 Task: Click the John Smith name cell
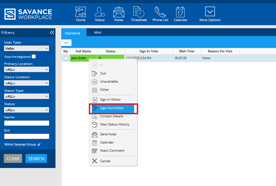pyautogui.click(x=84, y=58)
